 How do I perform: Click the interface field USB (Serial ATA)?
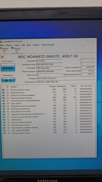point(49,68)
